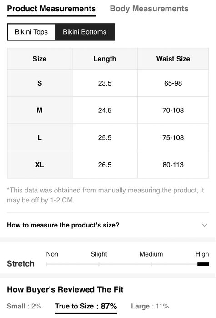Click the Length column header
The width and height of the screenshot is (216, 318).
(105, 59)
